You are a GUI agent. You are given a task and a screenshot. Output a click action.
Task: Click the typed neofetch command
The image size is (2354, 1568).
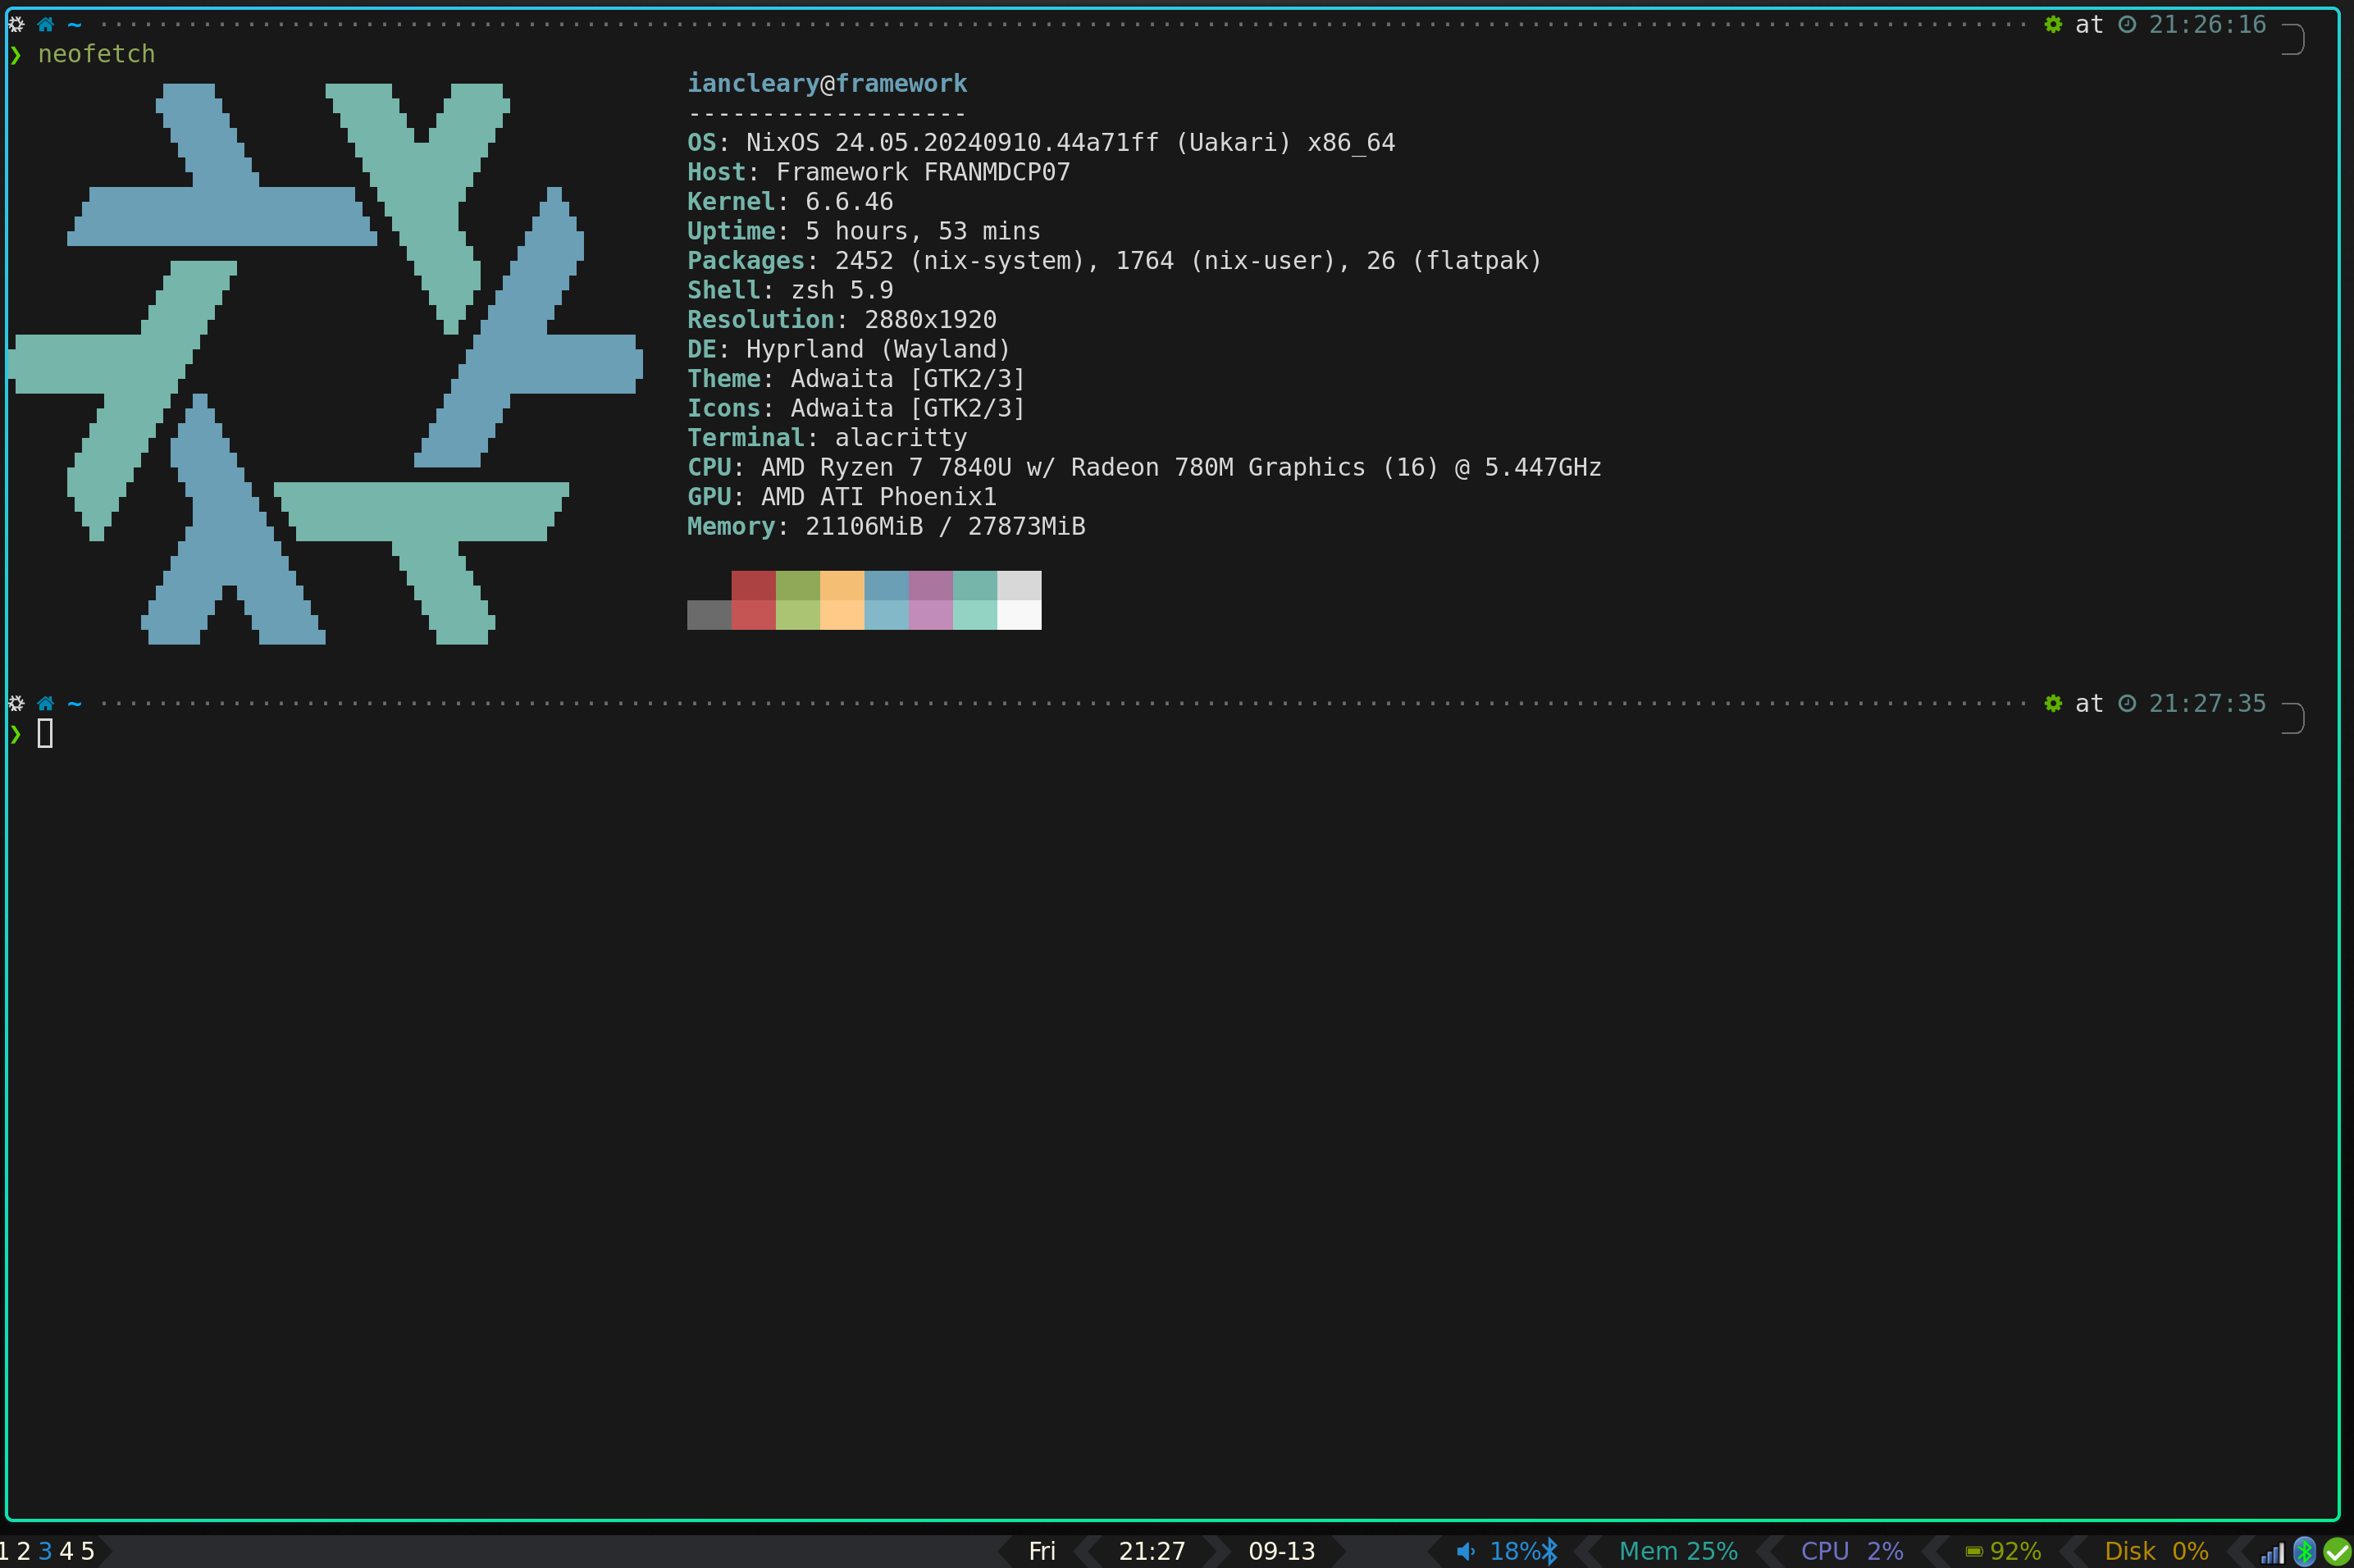[96, 54]
